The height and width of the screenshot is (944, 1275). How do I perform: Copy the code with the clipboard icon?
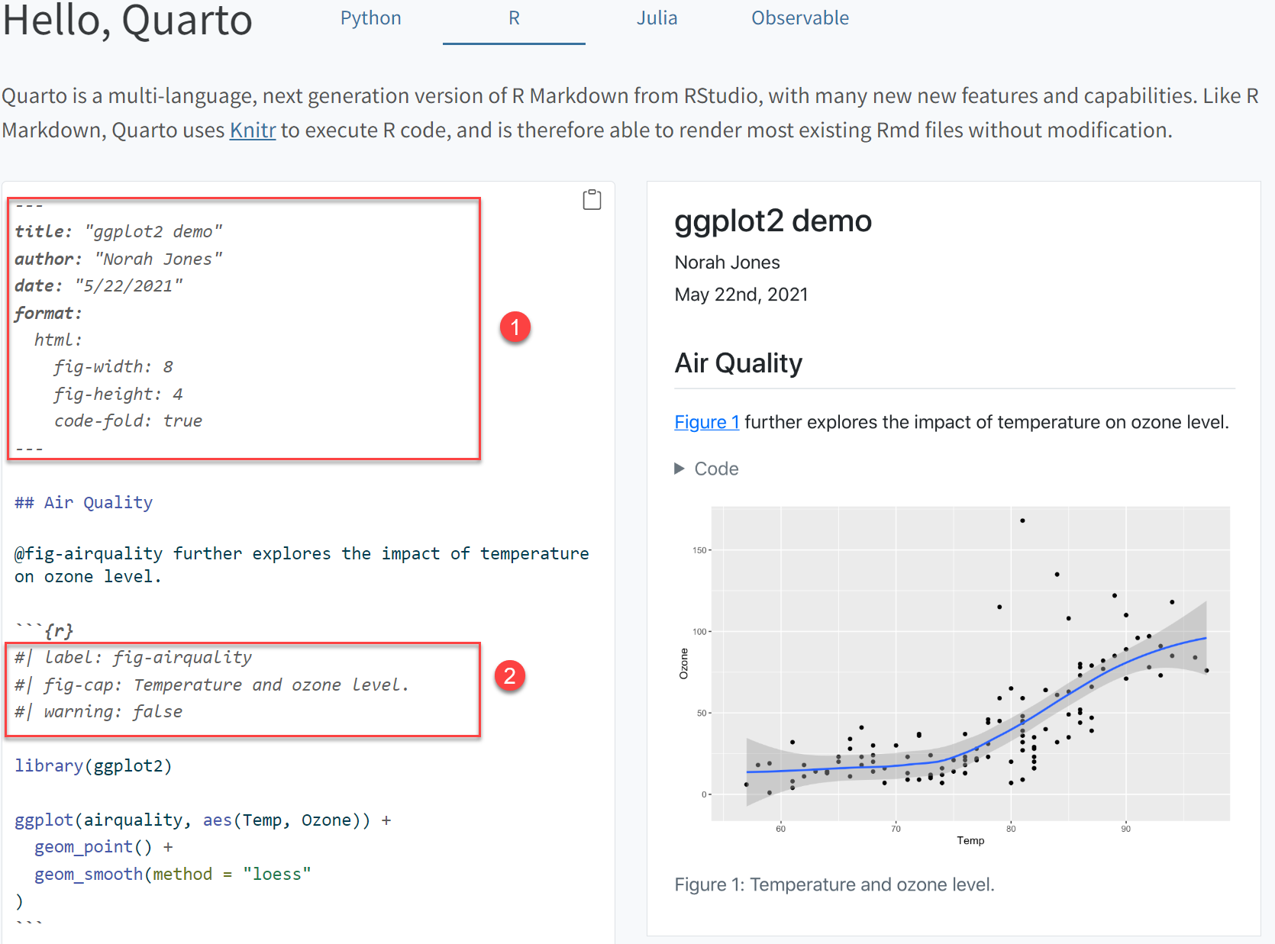(592, 200)
